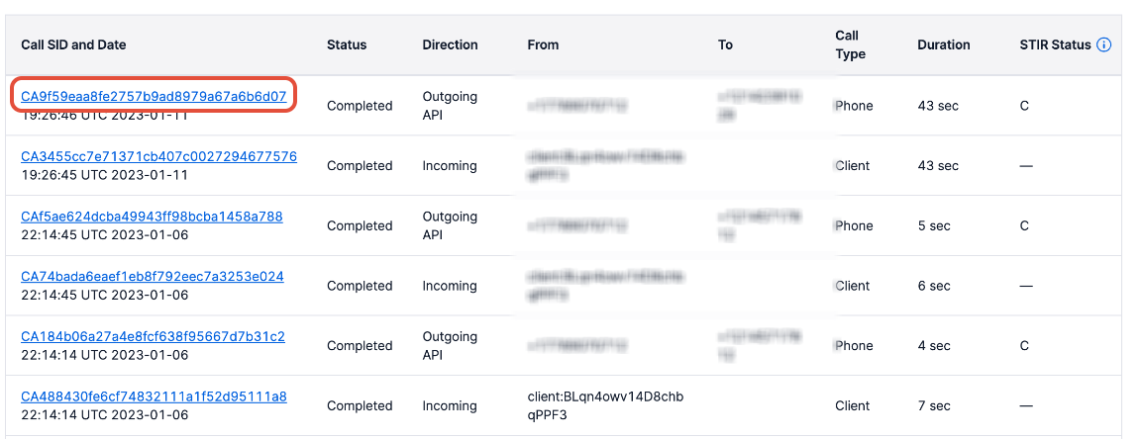
Task: Open call CA9f59eaa8fe2757b9ad8979a67a6b6d07
Action: (x=154, y=96)
